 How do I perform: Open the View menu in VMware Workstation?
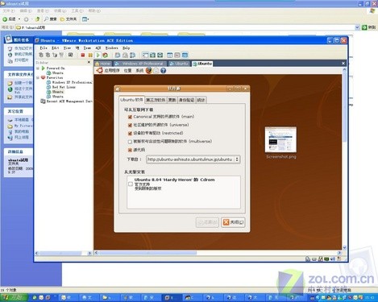coord(67,48)
